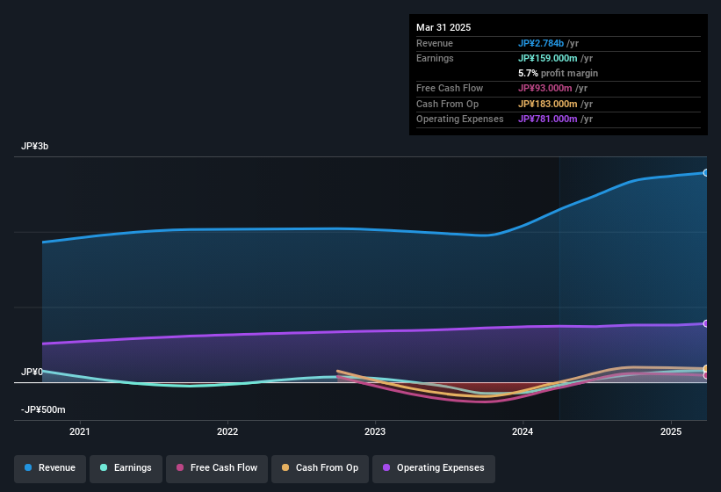The width and height of the screenshot is (721, 492).
Task: Select the 2022 x-axis label
Action: 227,431
